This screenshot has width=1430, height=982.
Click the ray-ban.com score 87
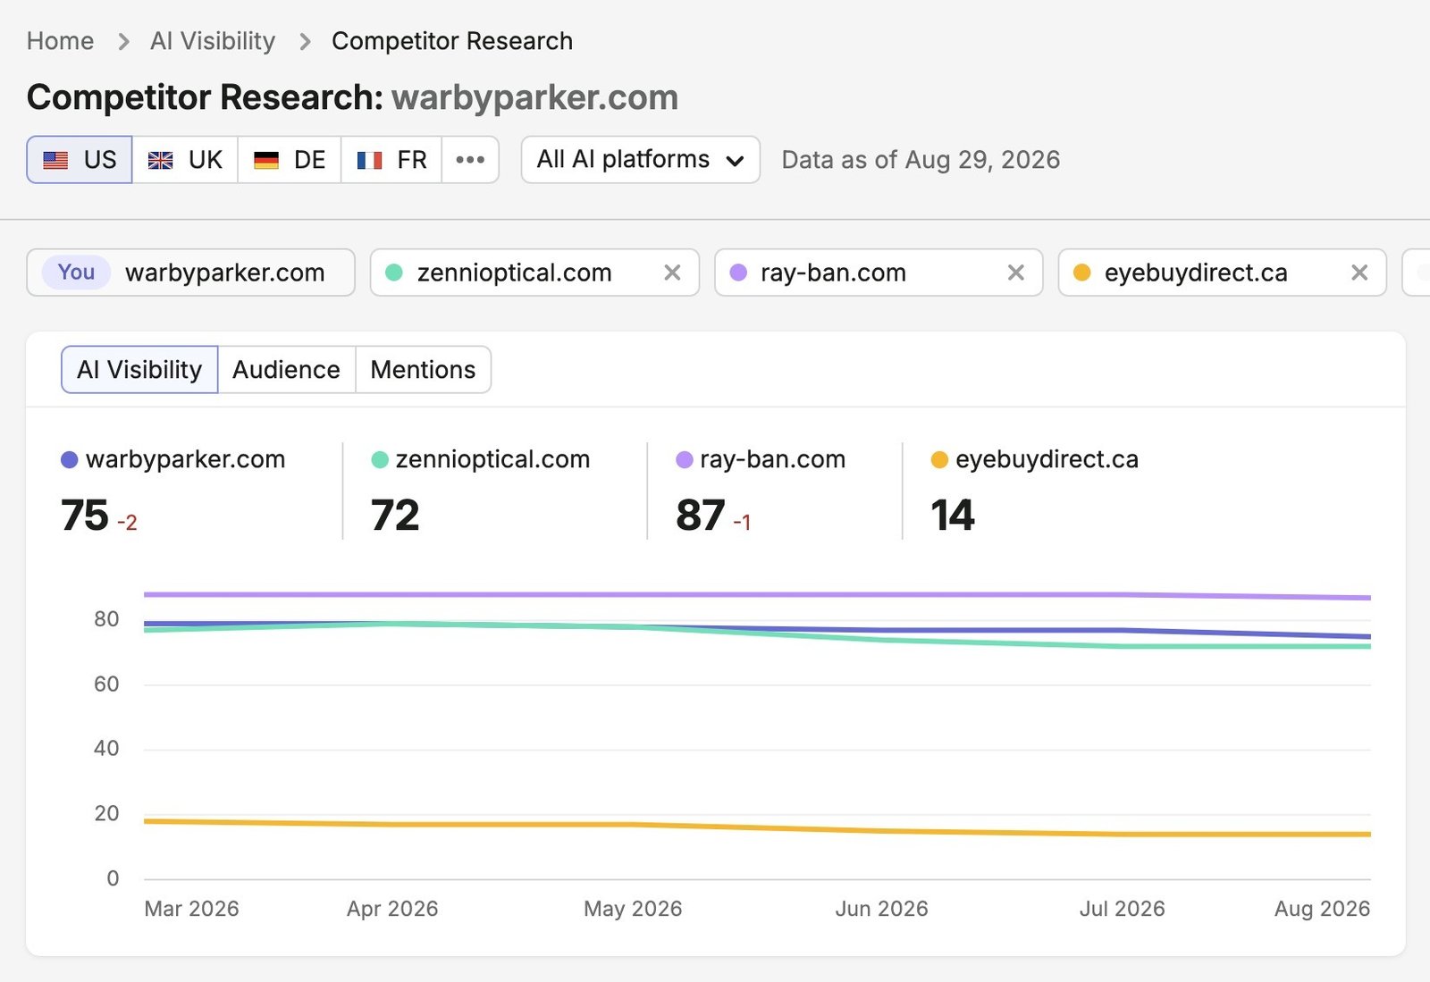700,516
